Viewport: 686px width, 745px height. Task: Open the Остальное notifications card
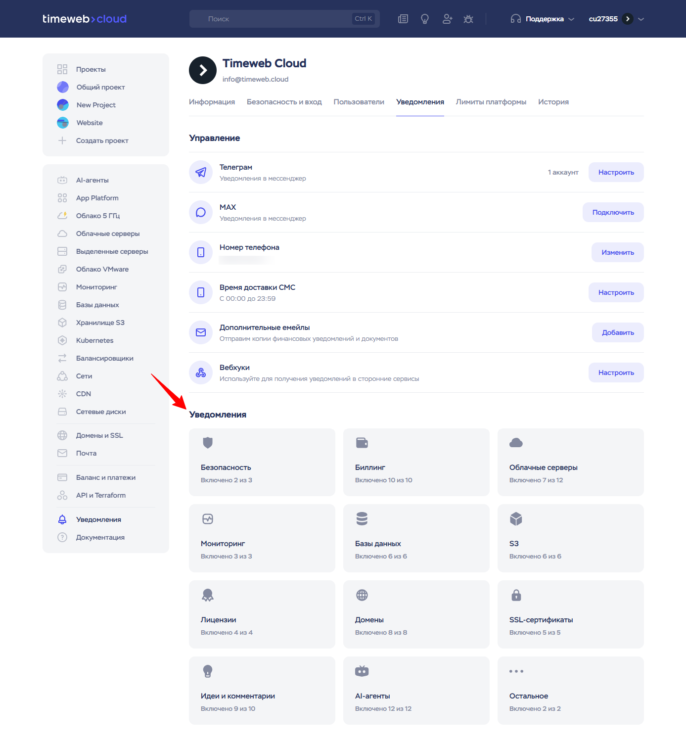tap(571, 691)
